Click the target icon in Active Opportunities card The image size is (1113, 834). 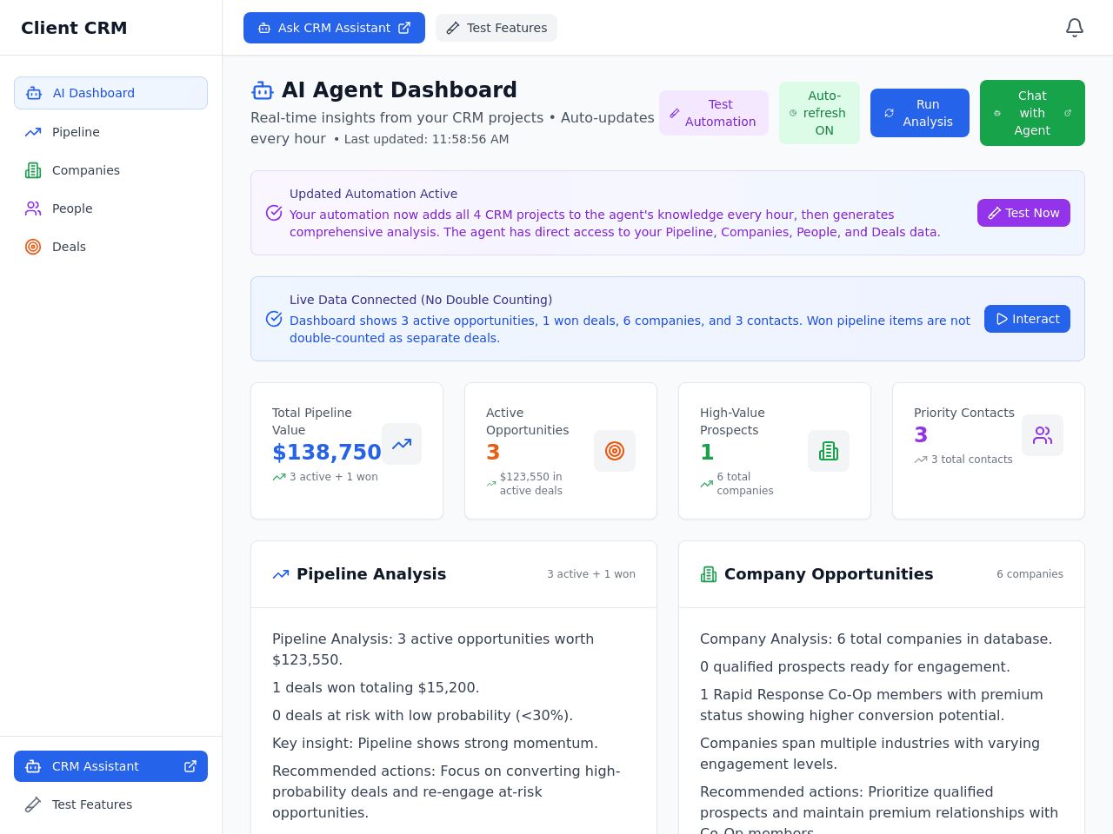click(x=615, y=451)
